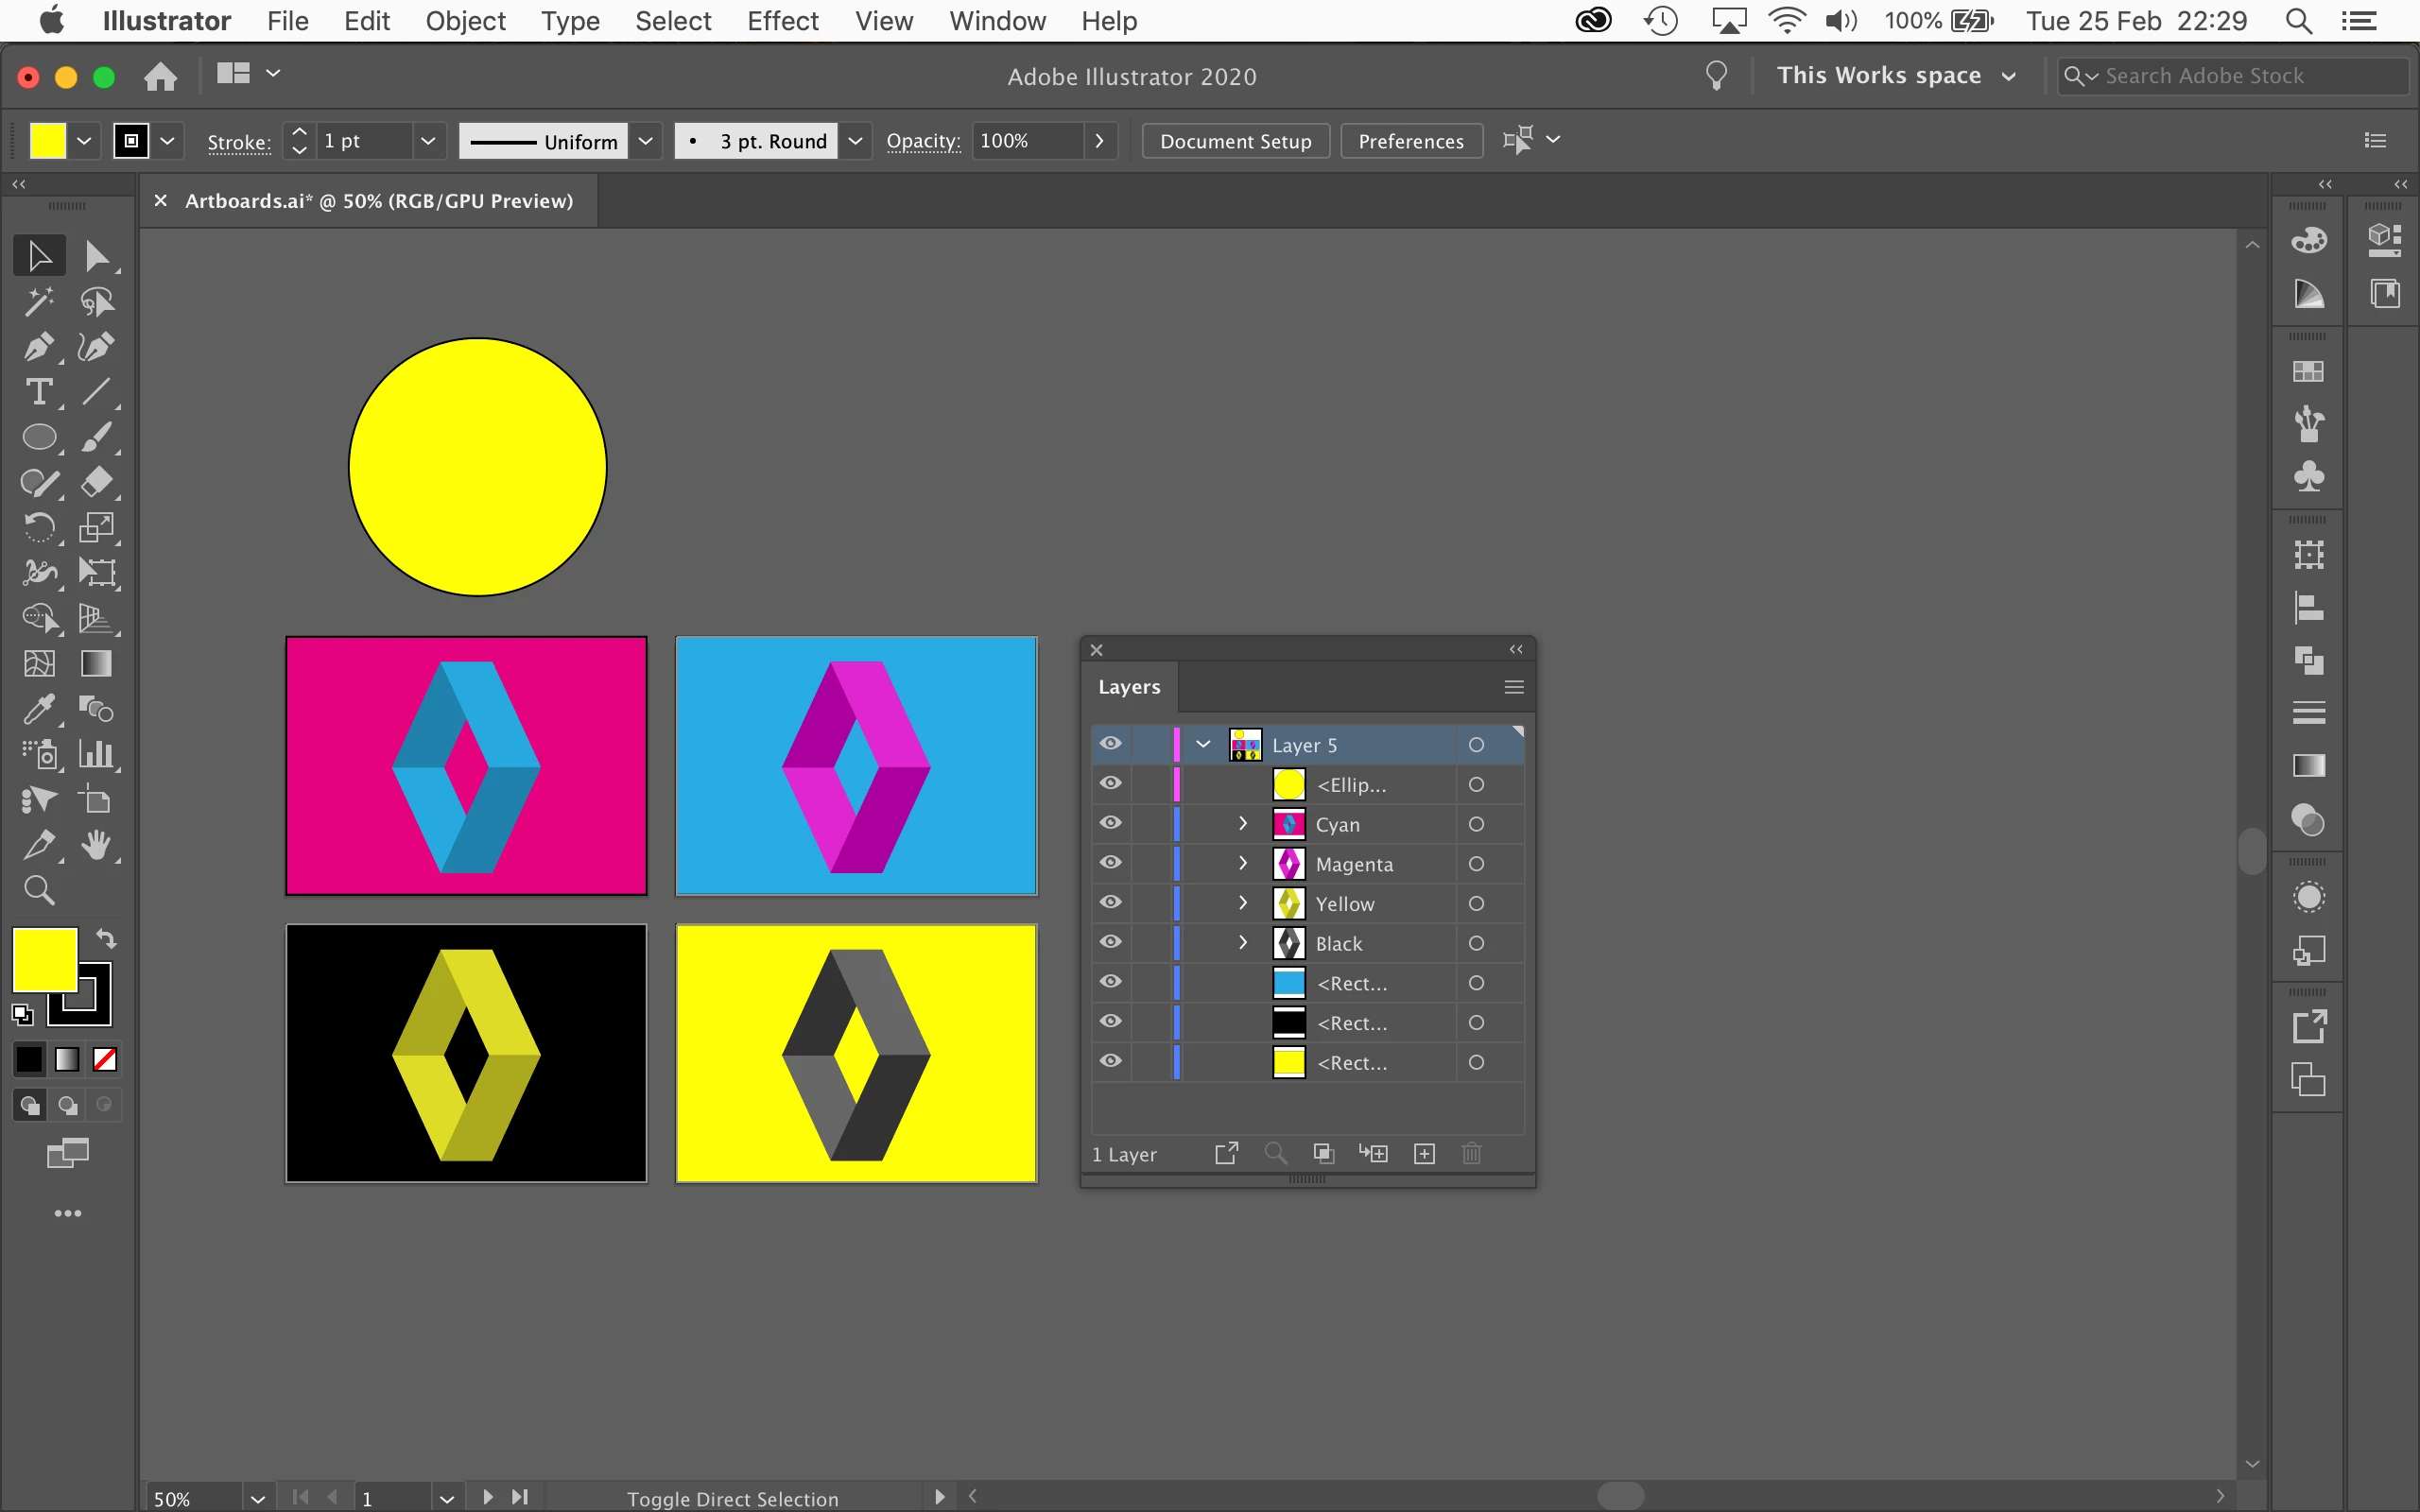Viewport: 2420px width, 1512px height.
Task: Select the Type tool
Action: pyautogui.click(x=38, y=392)
